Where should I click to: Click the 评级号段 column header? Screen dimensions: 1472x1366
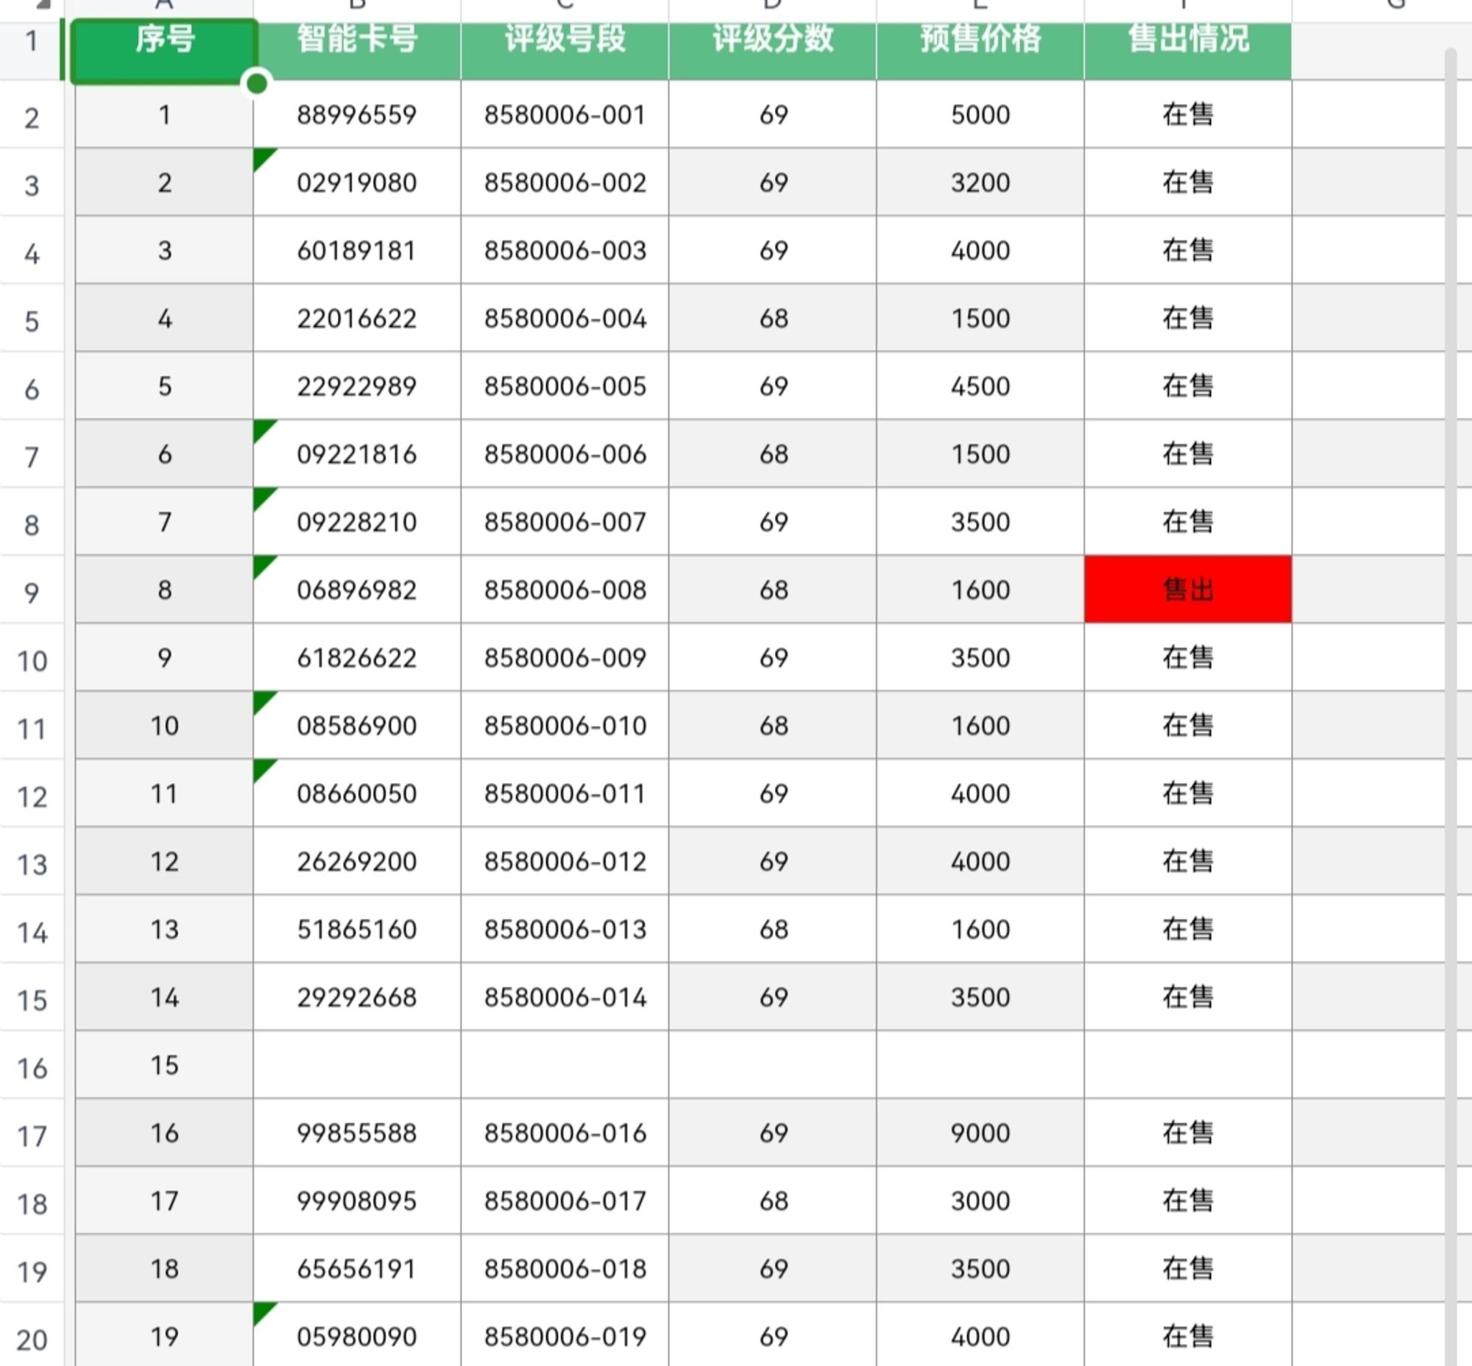pyautogui.click(x=565, y=50)
